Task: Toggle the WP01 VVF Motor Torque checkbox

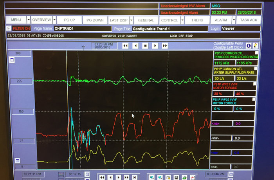Action: pos(254,84)
